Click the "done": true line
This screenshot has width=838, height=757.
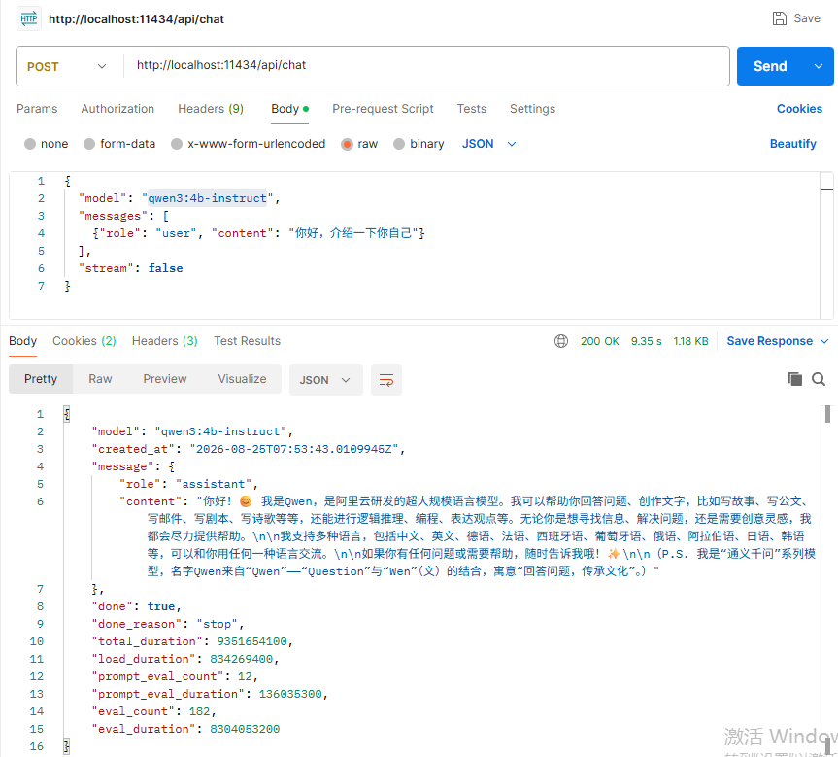pyautogui.click(x=136, y=606)
